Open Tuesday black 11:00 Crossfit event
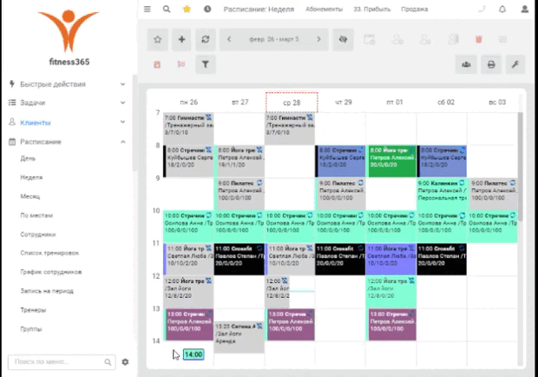This screenshot has height=377, width=538. 239,259
